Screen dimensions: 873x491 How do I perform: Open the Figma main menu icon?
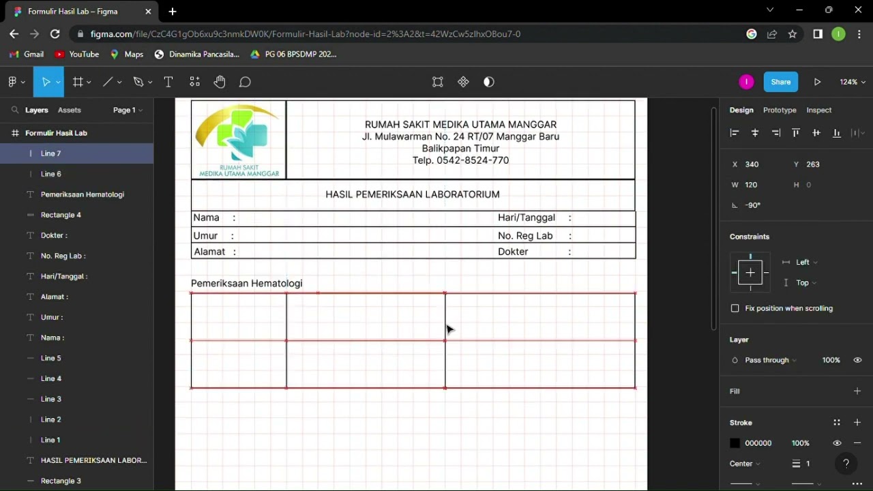[12, 82]
